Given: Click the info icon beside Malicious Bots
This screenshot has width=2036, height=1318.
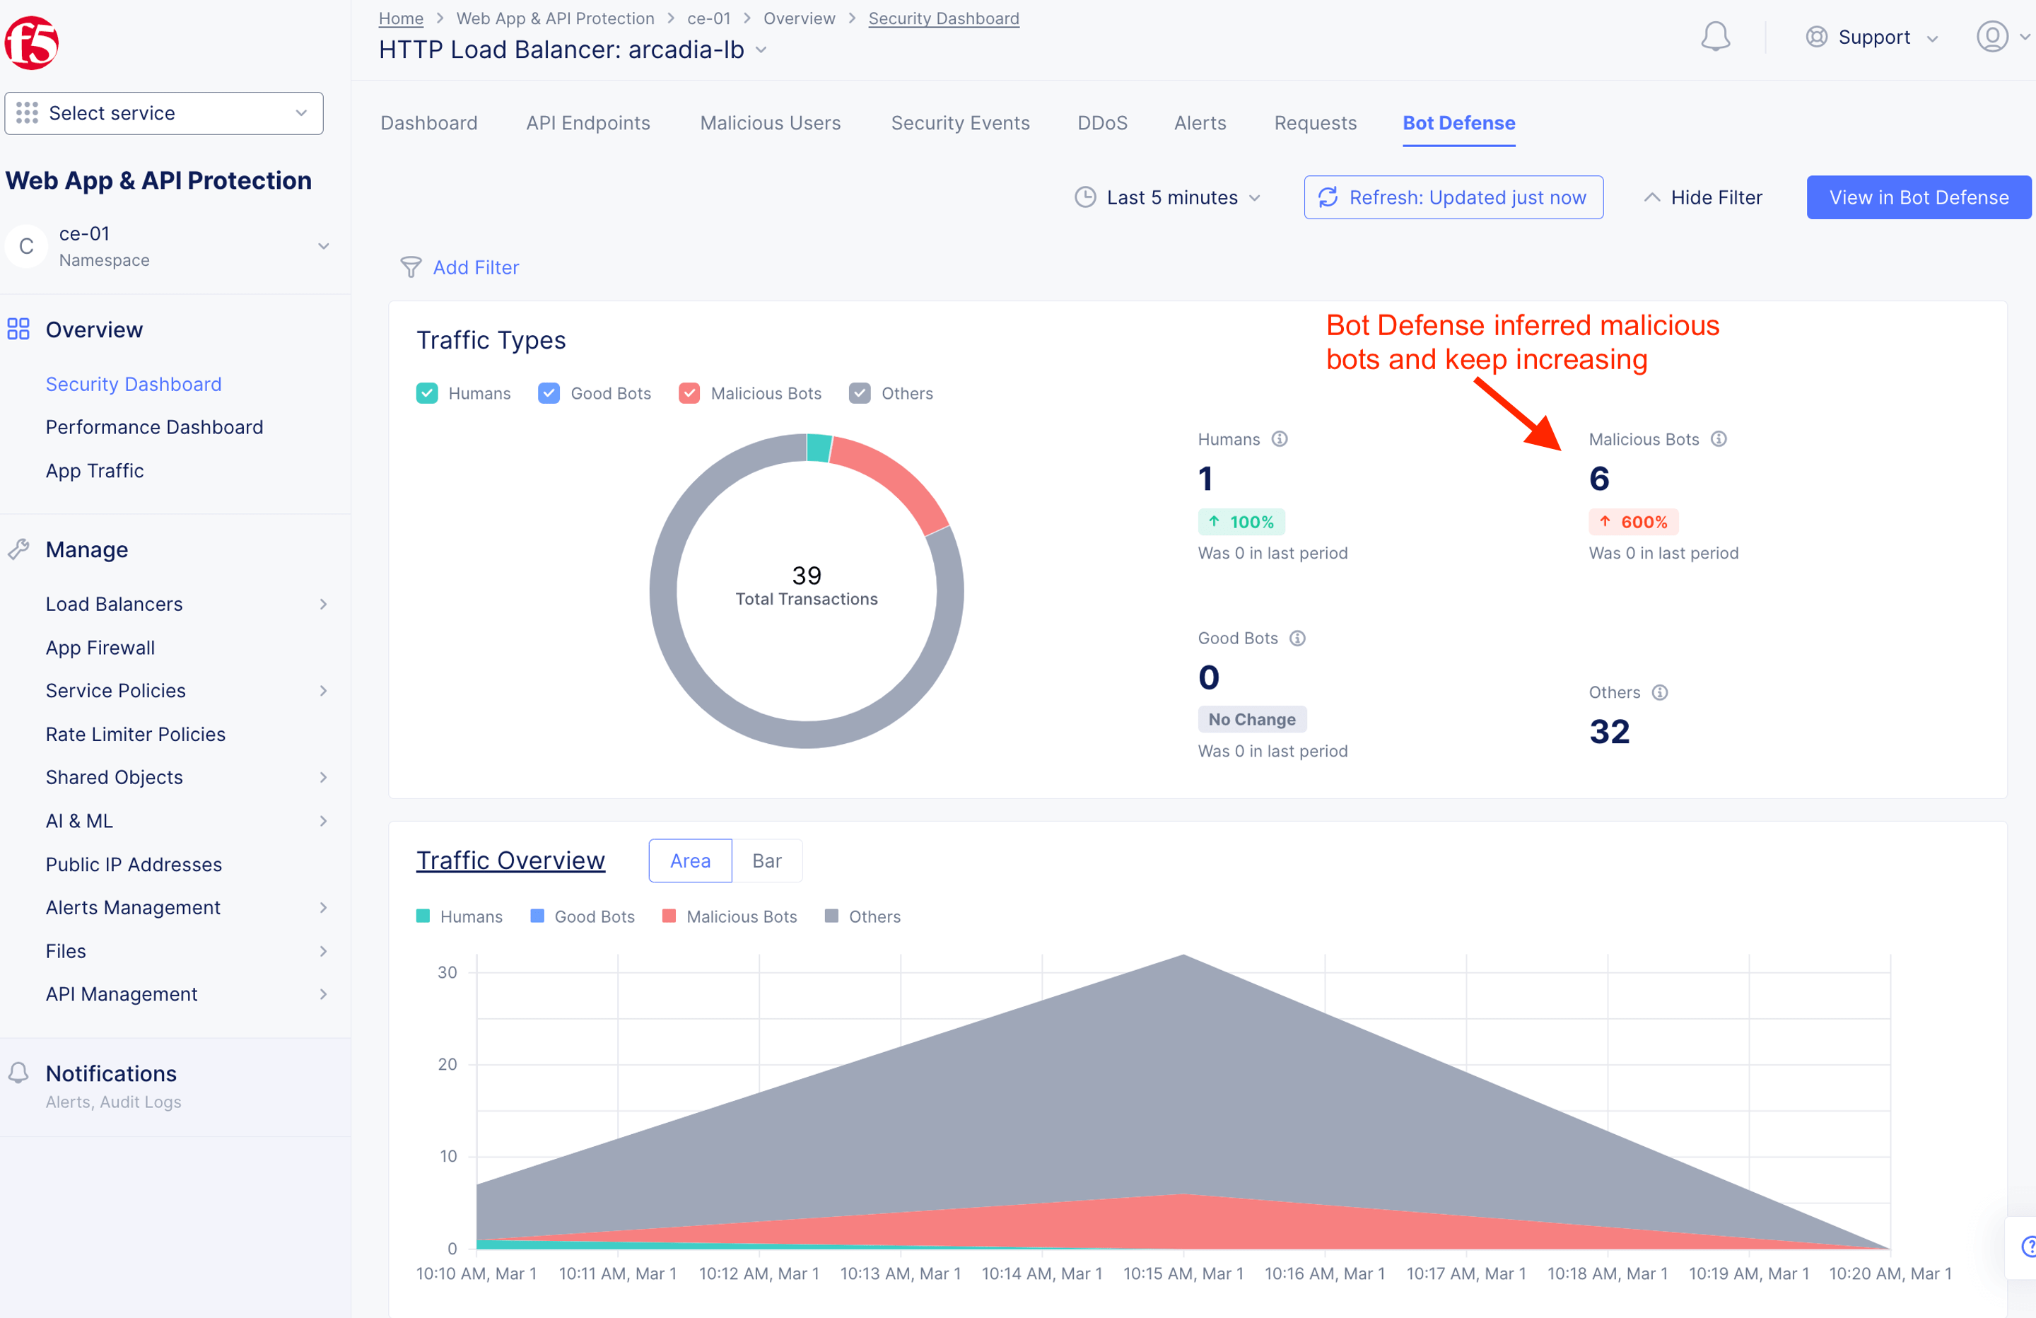Looking at the screenshot, I should click(x=1719, y=439).
